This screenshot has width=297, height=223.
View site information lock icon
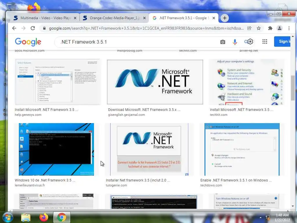44,28
